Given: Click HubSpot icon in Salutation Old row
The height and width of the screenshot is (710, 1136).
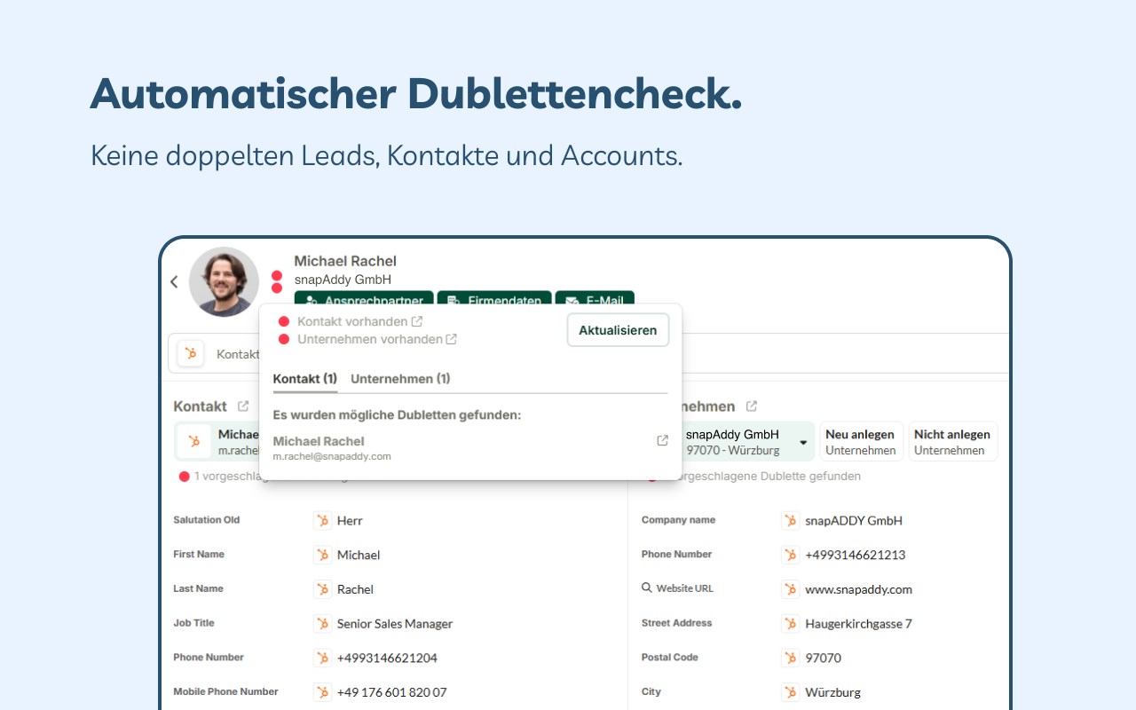Looking at the screenshot, I should (322, 521).
